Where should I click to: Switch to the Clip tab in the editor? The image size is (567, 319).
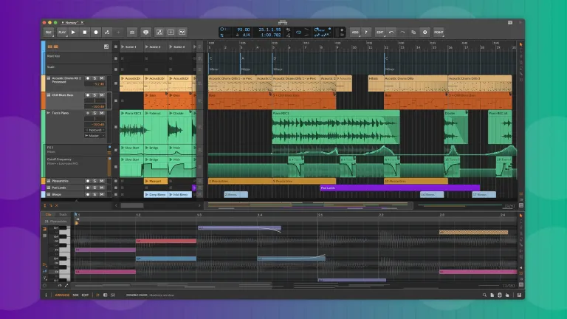pyautogui.click(x=49, y=214)
